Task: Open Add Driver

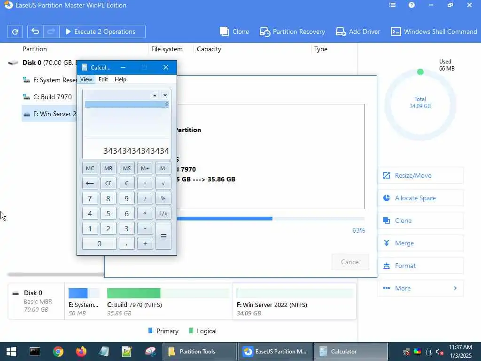Action: point(357,31)
